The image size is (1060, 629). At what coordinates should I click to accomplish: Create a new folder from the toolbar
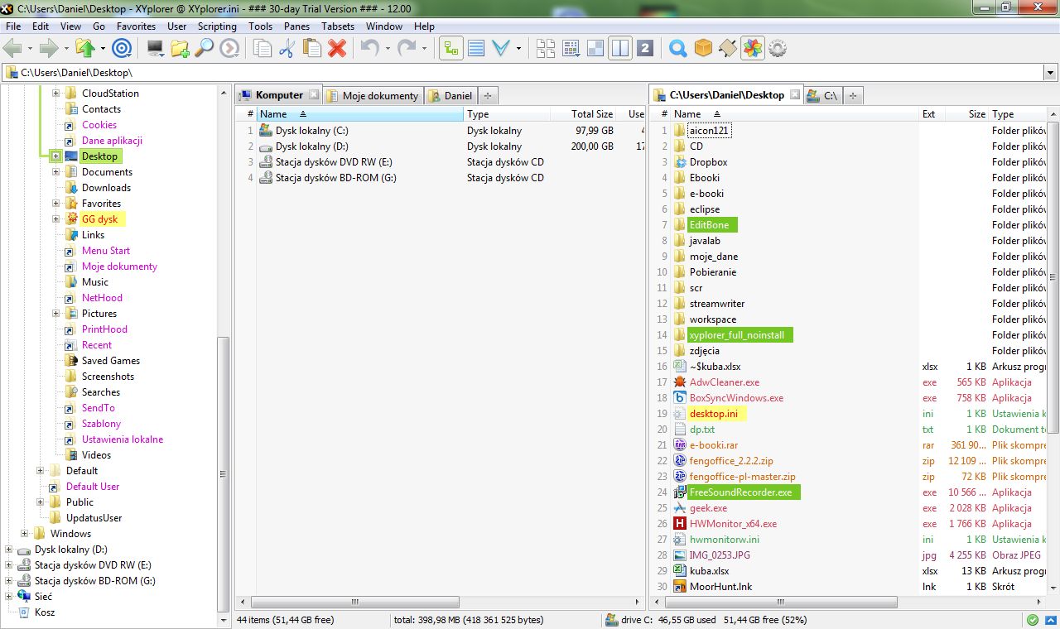(180, 48)
